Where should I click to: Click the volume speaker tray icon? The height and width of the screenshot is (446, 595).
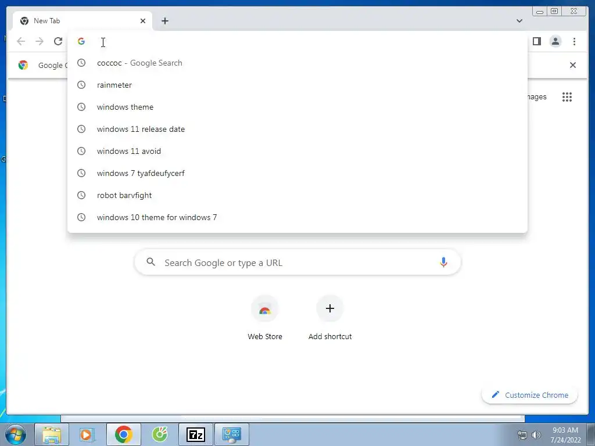[x=536, y=435]
